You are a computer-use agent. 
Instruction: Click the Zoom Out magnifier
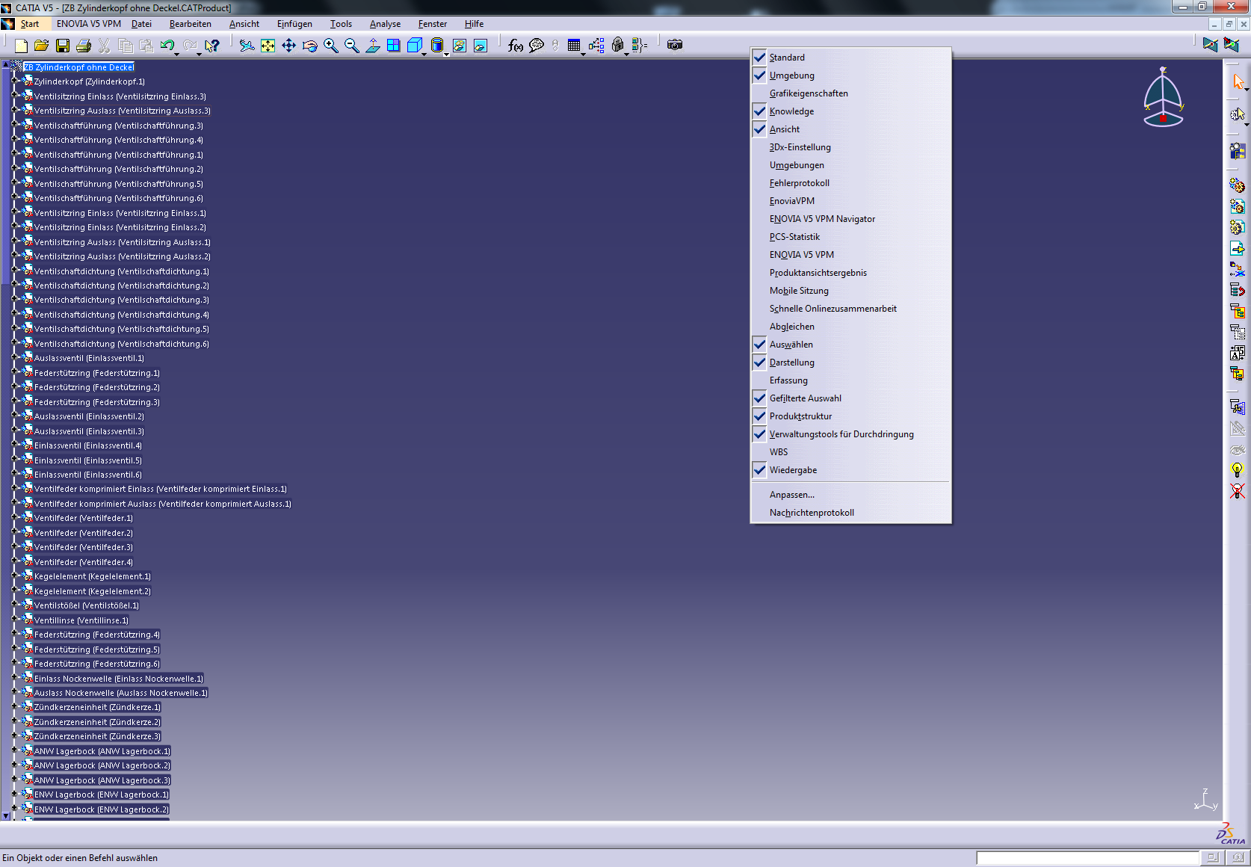[351, 46]
